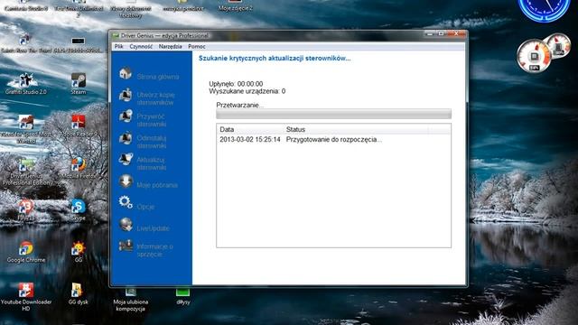578x325 pixels.
Task: Open the Strona główna house icon
Action: tap(126, 73)
